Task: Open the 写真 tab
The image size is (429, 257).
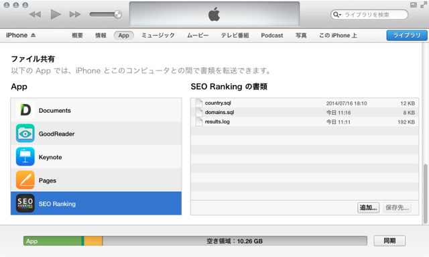Action: point(301,36)
